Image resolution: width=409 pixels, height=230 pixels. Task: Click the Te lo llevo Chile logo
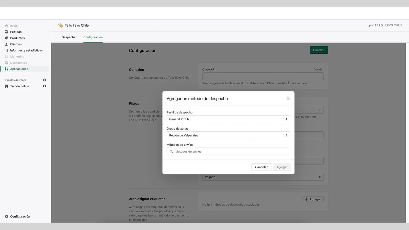(60, 25)
